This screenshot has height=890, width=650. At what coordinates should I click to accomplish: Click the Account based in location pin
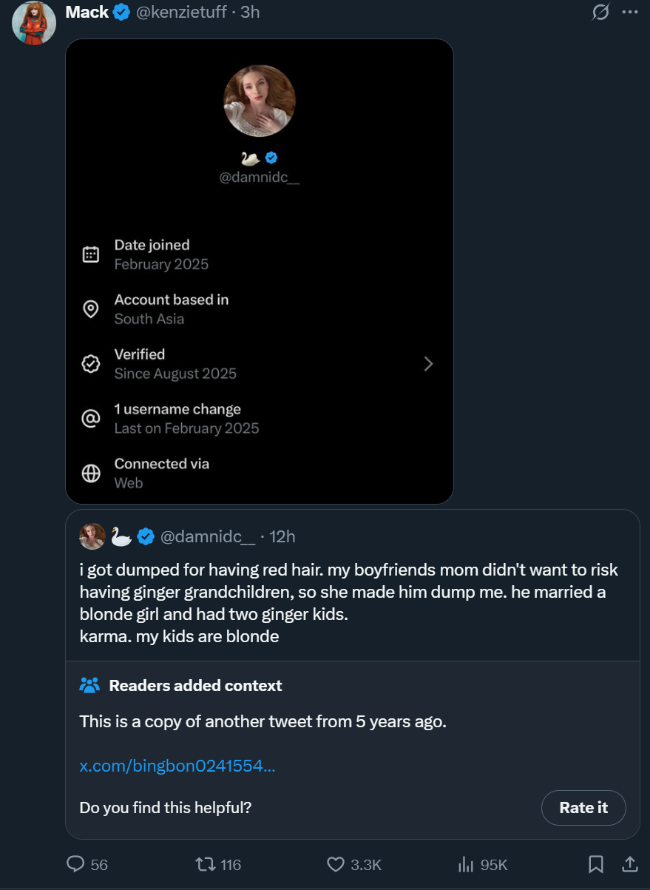click(91, 309)
